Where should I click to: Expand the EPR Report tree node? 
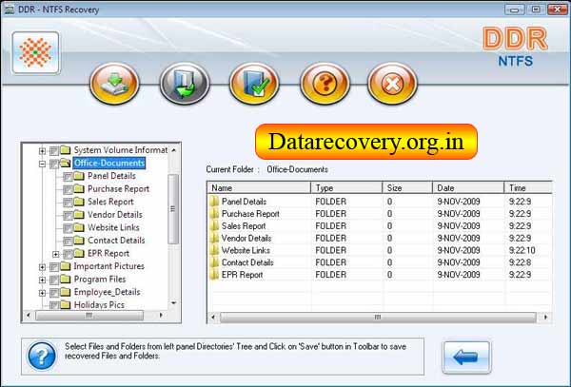pos(56,254)
